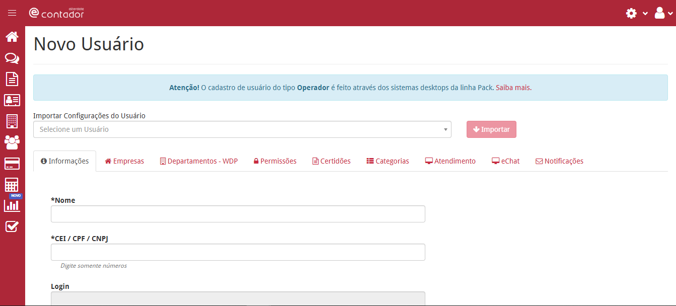676x306 pixels.
Task: Open the bar chart reports sidebar icon
Action: pyautogui.click(x=12, y=205)
